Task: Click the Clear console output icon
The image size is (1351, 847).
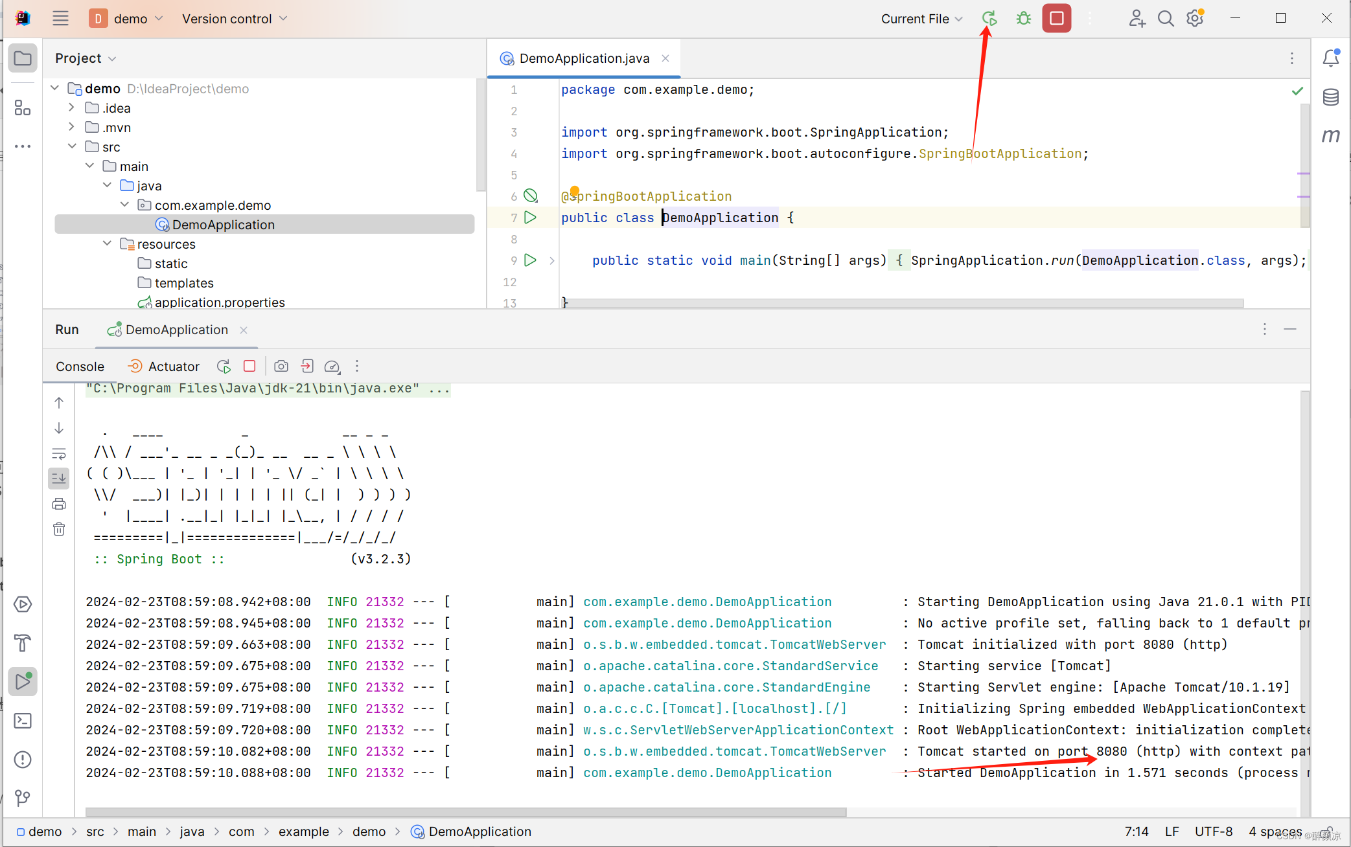Action: [x=58, y=529]
